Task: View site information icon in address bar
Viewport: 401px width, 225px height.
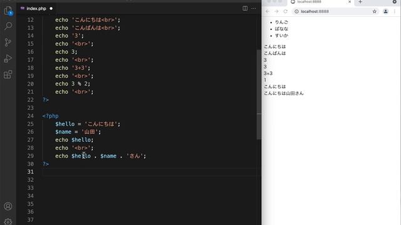Action: (x=296, y=11)
